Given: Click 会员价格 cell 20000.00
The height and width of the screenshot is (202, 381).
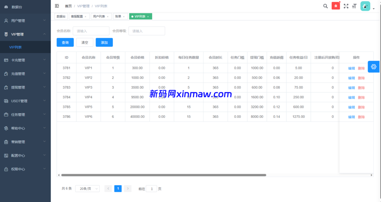Looking at the screenshot, I should pos(137,107).
